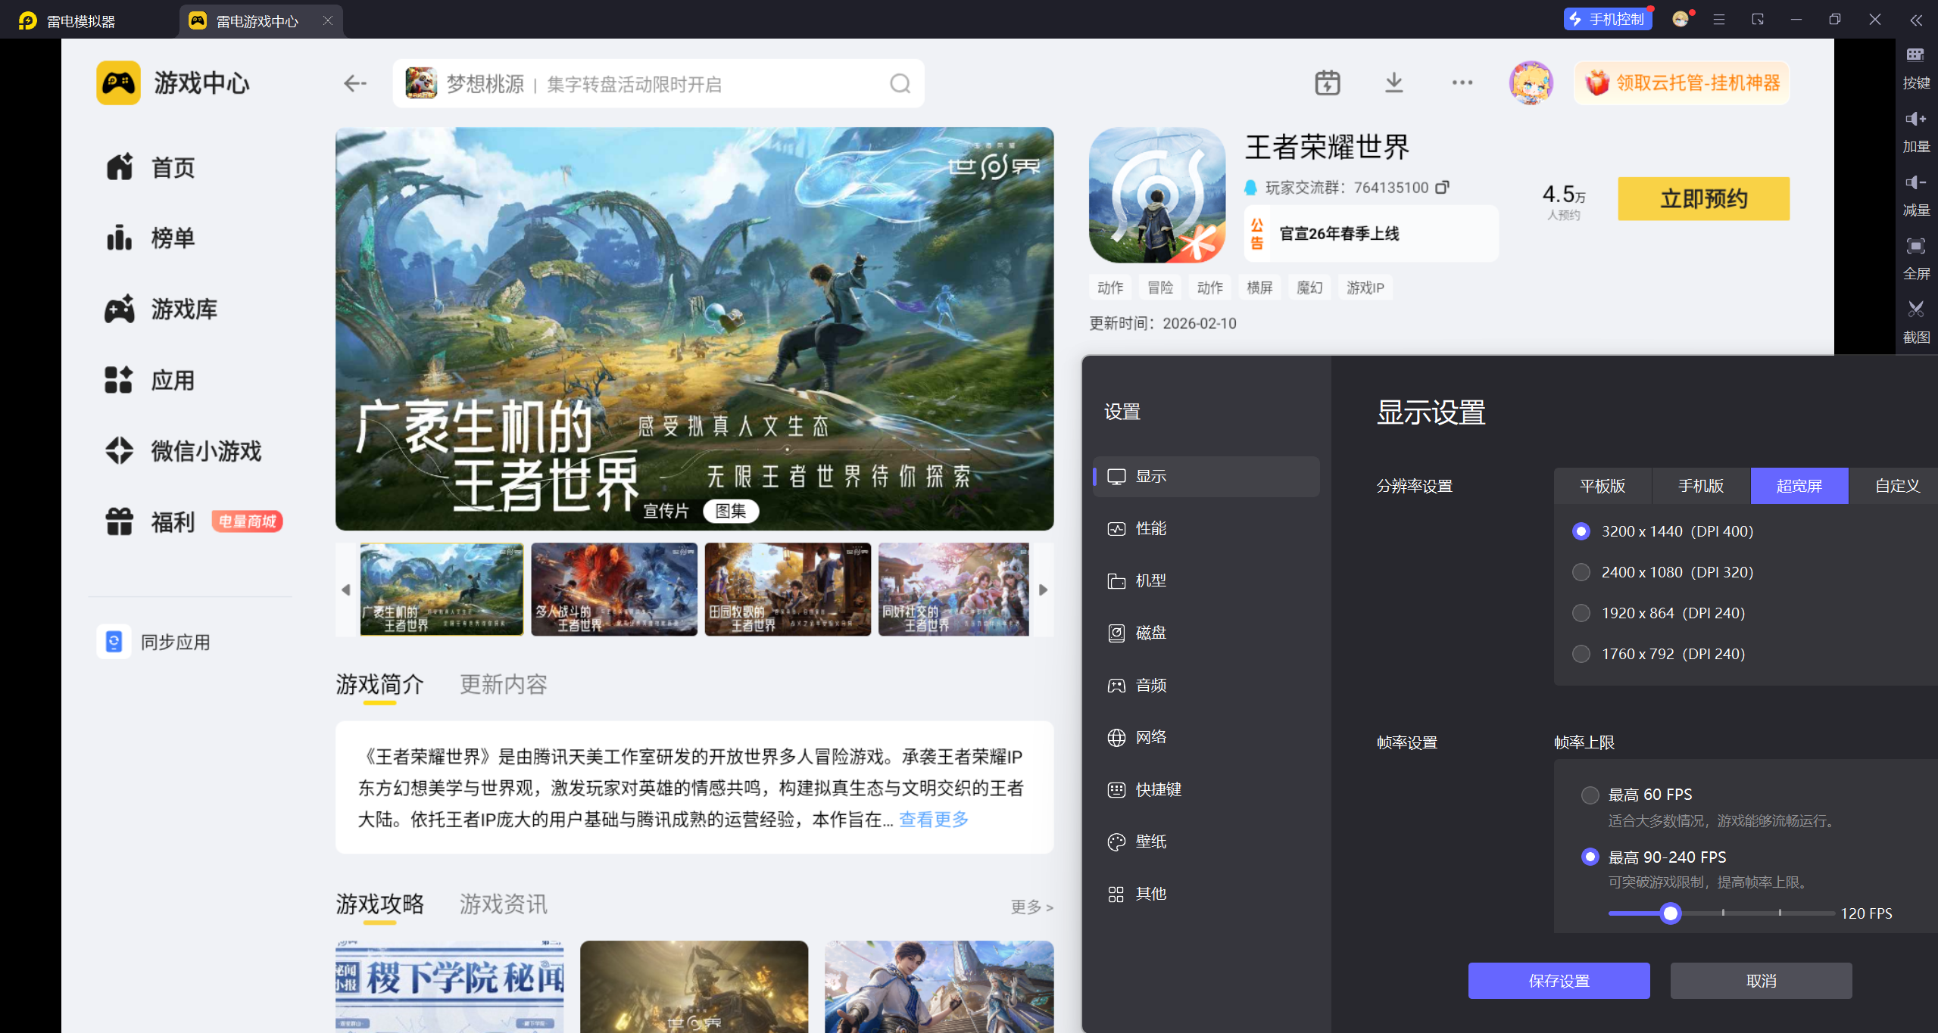Open 微信小游戏 in sidebar
Image resolution: width=1938 pixels, height=1033 pixels.
point(183,451)
